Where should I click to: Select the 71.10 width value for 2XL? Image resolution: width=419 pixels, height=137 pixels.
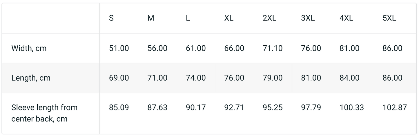(x=273, y=48)
